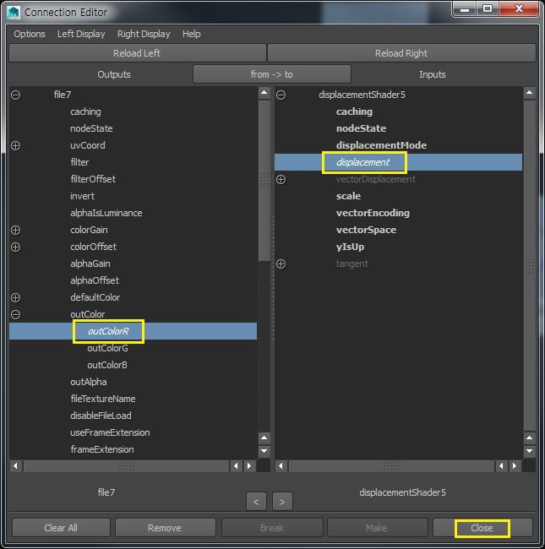Image resolution: width=545 pixels, height=549 pixels.
Task: Click the Break button
Action: pos(272,528)
